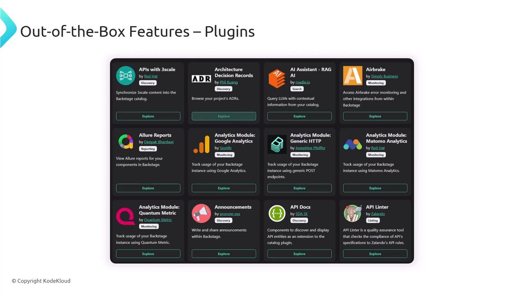Open the API Docs braces icon
Image resolution: width=524 pixels, height=294 pixels.
coord(277,214)
